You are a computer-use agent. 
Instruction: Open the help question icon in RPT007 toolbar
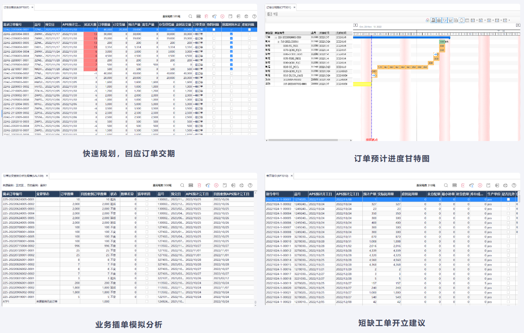(254, 16)
